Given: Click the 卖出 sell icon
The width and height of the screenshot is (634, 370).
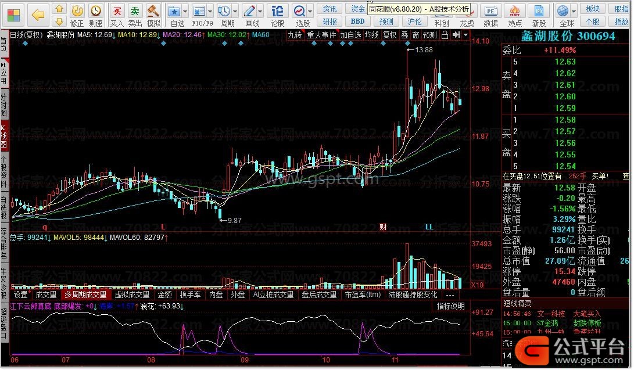Looking at the screenshot, I should coord(135,11).
